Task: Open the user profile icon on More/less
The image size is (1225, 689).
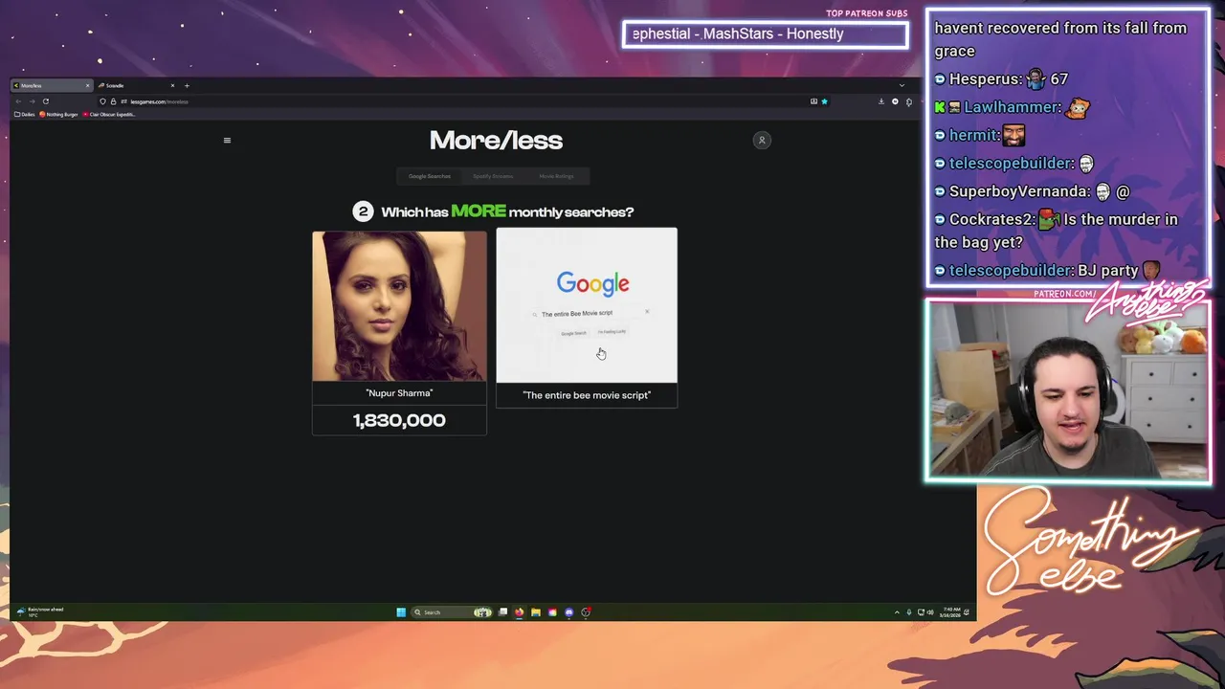Action: (762, 141)
